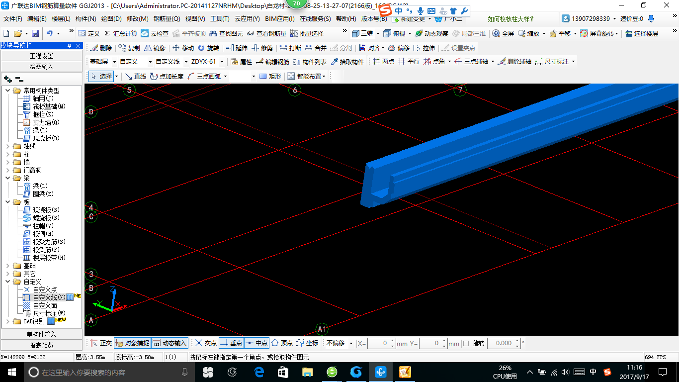Open 定义 (Define) tool
Screen dimensions: 679x382
pyautogui.click(x=89, y=33)
